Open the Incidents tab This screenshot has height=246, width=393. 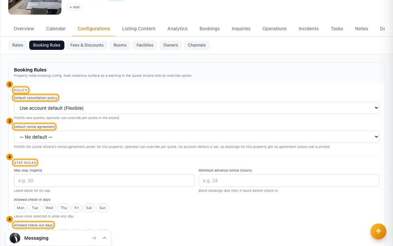[309, 29]
